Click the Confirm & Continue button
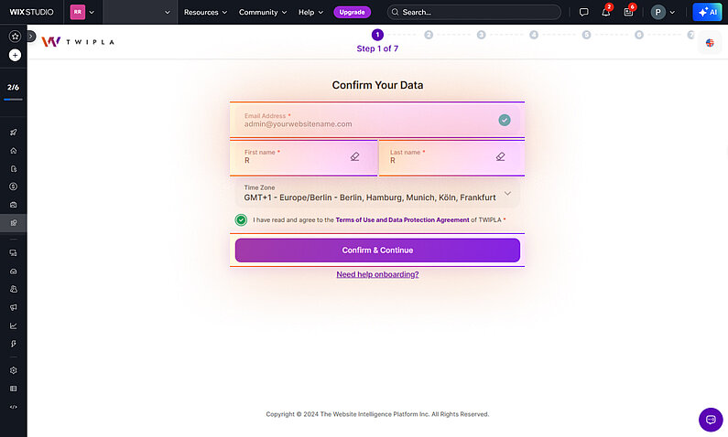Image resolution: width=728 pixels, height=437 pixels. pos(377,250)
